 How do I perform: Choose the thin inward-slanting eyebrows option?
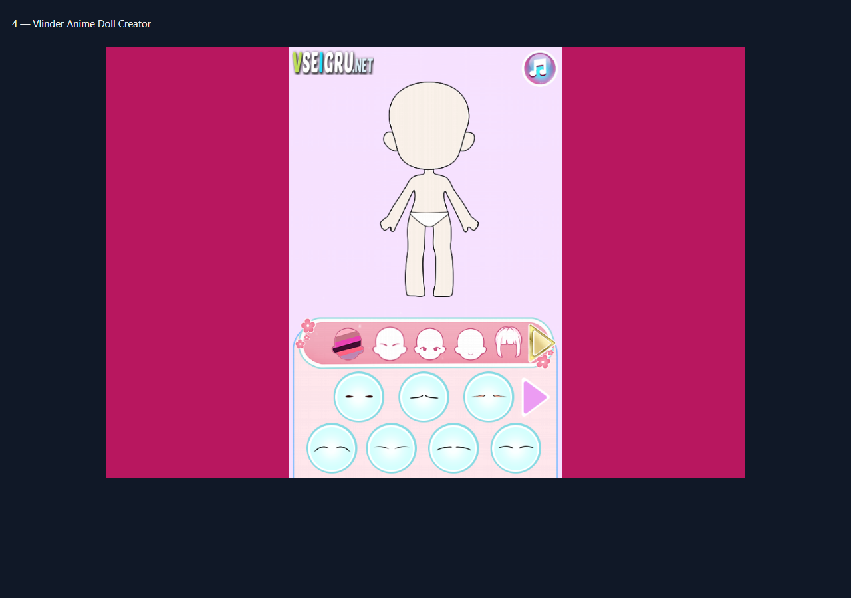pos(392,448)
